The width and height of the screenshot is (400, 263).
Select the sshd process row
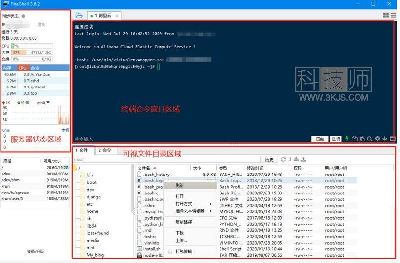point(36,81)
